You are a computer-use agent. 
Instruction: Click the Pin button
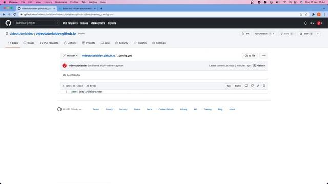[245, 34]
